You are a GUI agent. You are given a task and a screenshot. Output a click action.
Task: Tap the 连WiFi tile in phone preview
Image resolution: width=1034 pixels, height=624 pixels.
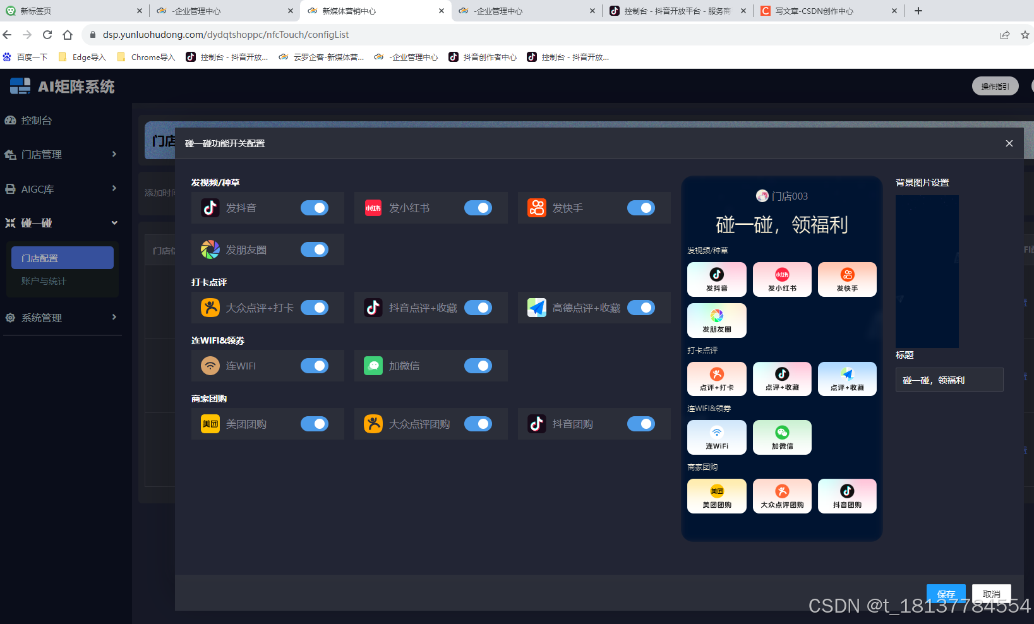[717, 437]
